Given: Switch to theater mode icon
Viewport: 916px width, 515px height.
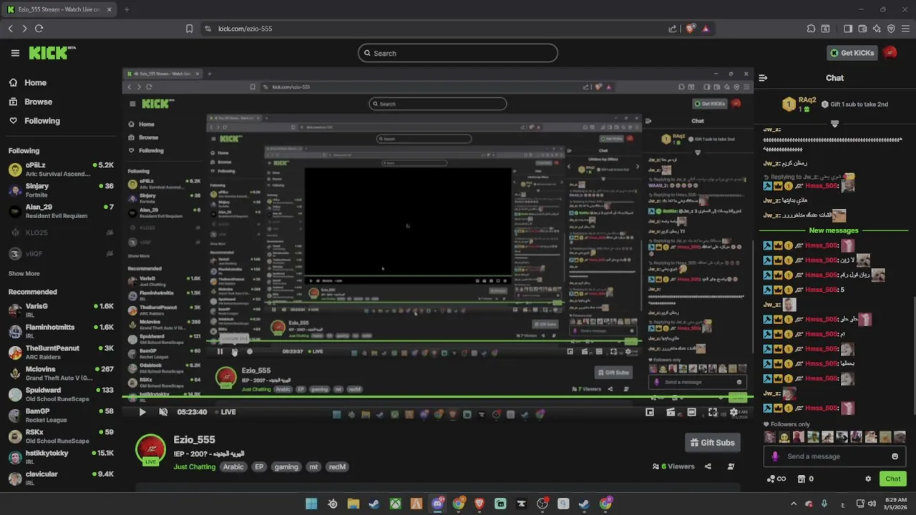Looking at the screenshot, I should [691, 412].
